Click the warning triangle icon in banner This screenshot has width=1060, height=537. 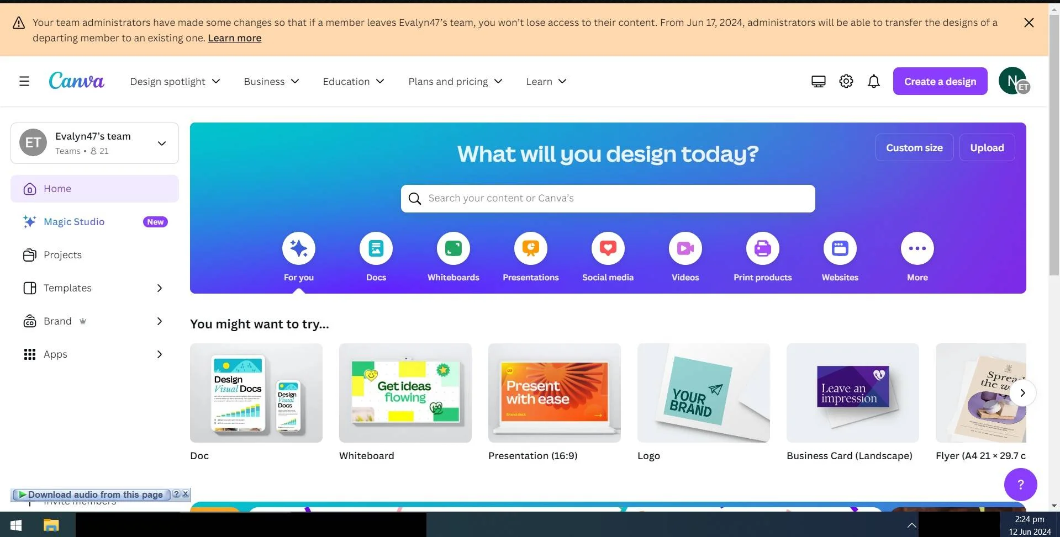pyautogui.click(x=19, y=23)
